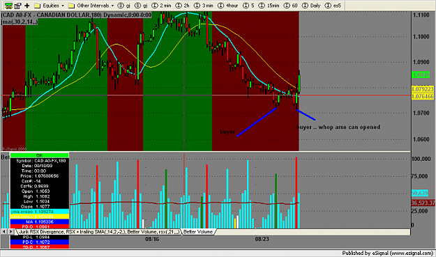This screenshot has height=257, width=436.
Task: Click the Close 1.1077 row
Action: click(40, 206)
